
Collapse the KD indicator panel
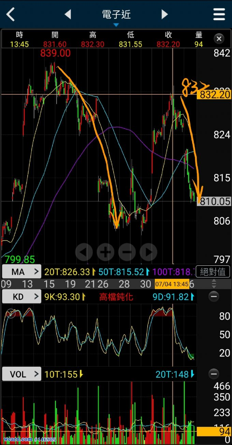(214, 297)
